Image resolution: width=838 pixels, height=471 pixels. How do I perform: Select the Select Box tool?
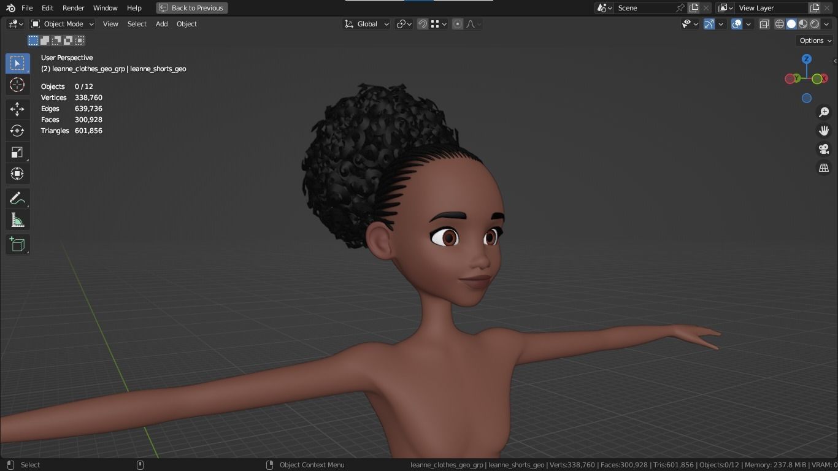point(17,63)
